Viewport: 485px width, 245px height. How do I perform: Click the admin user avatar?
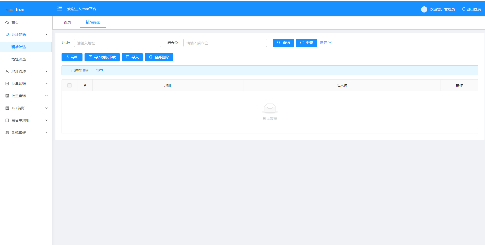point(424,9)
